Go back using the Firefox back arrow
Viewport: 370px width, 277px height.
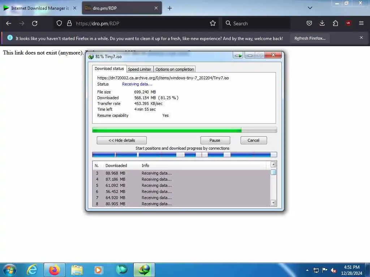point(9,23)
